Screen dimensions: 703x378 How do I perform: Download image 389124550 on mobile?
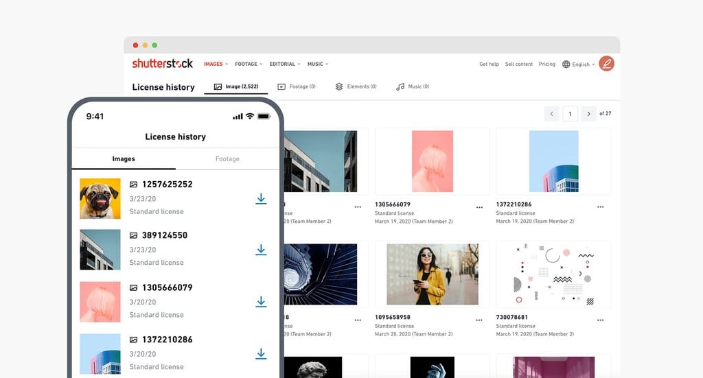coord(261,250)
